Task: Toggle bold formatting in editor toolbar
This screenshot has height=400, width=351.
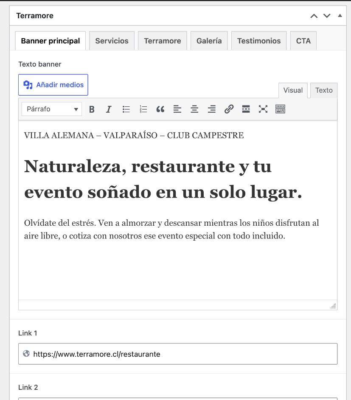Action: click(92, 109)
